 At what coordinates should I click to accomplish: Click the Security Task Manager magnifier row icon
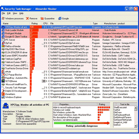3,87
